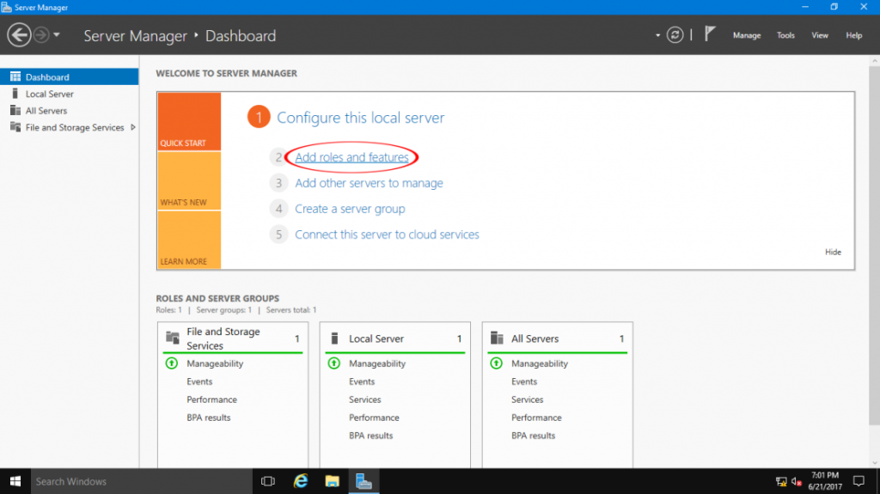Hide the welcome tile

click(x=833, y=252)
